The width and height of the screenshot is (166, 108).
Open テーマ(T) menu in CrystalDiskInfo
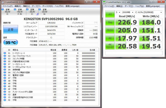[x=36, y=6]
